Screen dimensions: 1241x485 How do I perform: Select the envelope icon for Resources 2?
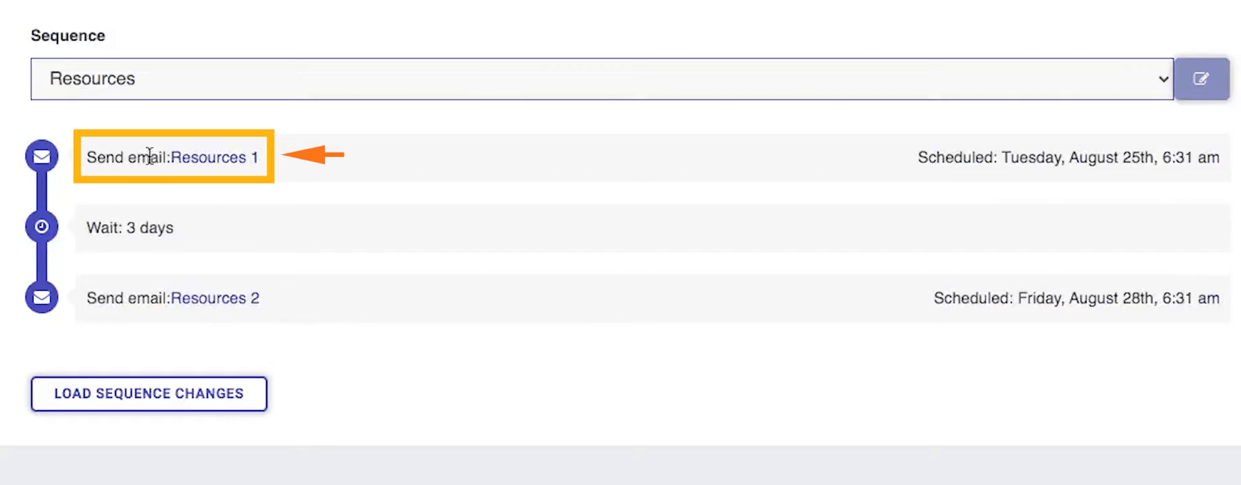pos(42,297)
